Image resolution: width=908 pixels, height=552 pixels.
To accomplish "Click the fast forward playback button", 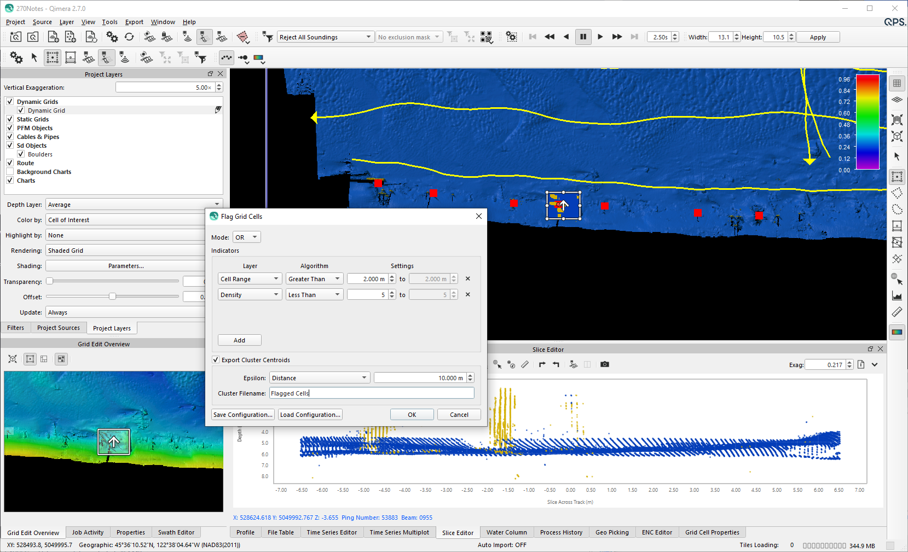I will click(617, 37).
